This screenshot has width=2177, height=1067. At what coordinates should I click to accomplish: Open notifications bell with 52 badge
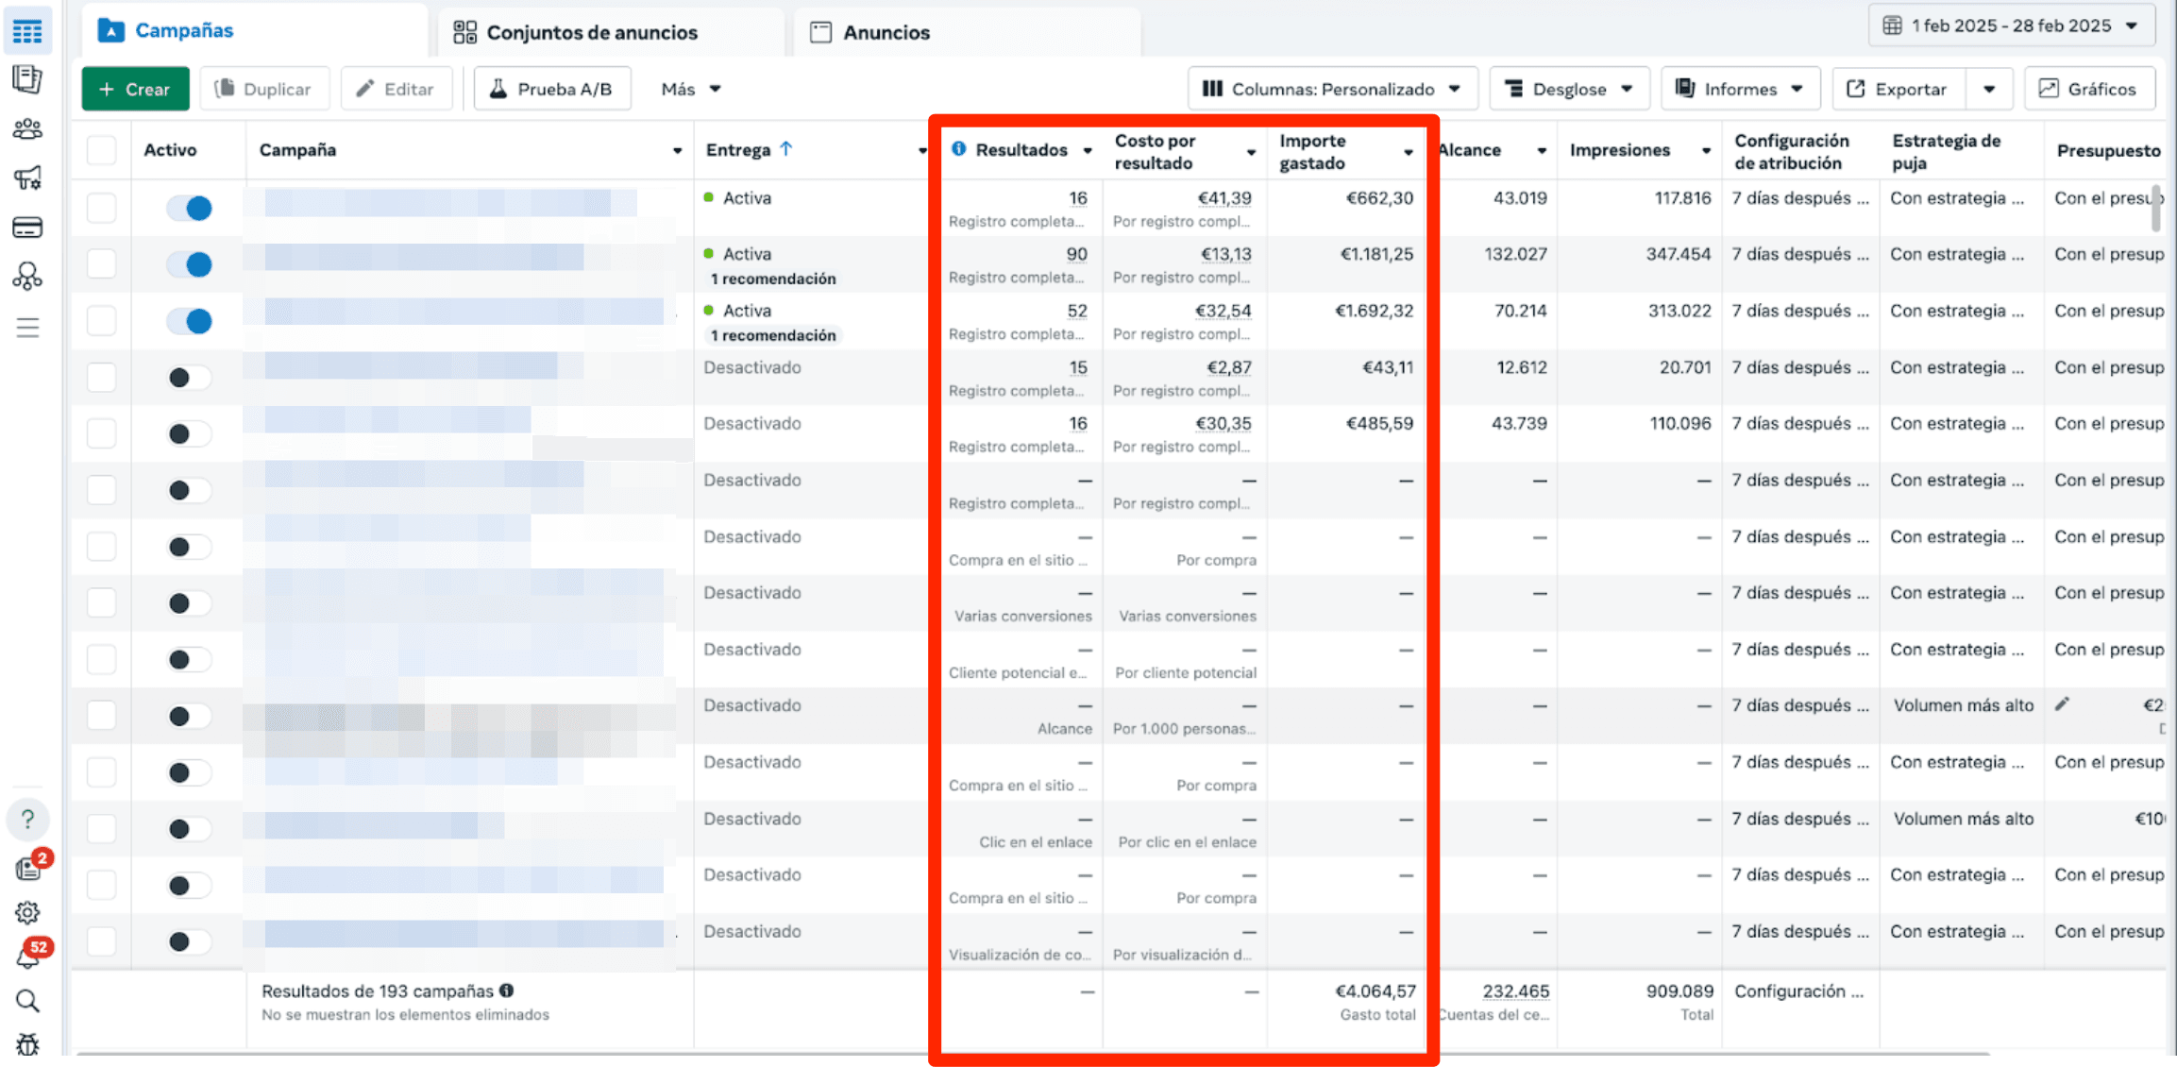pos(27,957)
